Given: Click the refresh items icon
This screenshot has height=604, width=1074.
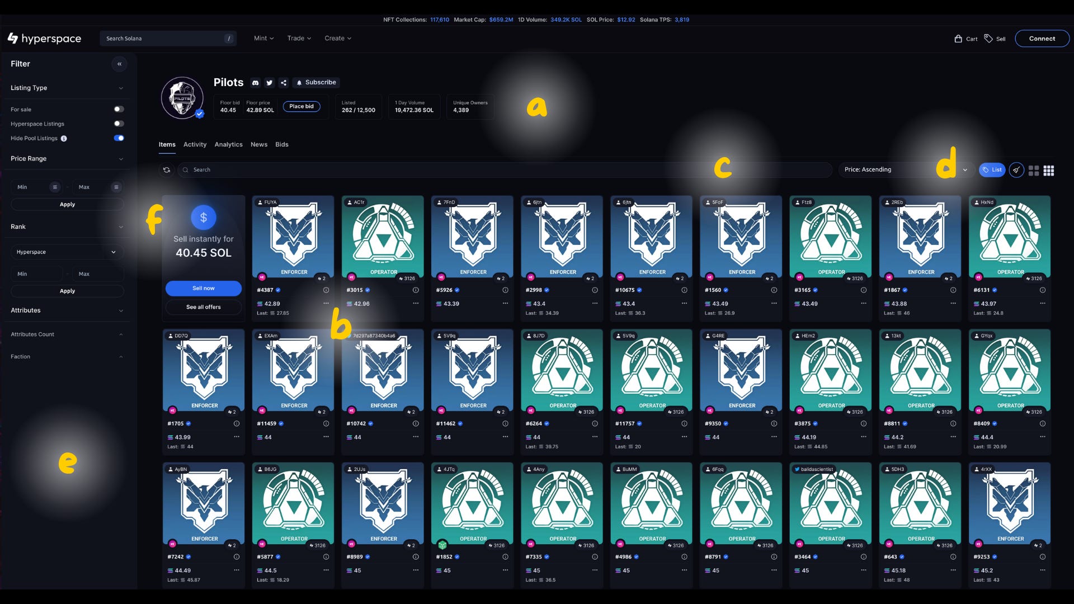Looking at the screenshot, I should coord(167,170).
